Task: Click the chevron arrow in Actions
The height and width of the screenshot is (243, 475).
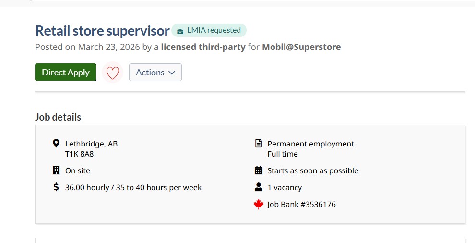Action: pyautogui.click(x=172, y=73)
